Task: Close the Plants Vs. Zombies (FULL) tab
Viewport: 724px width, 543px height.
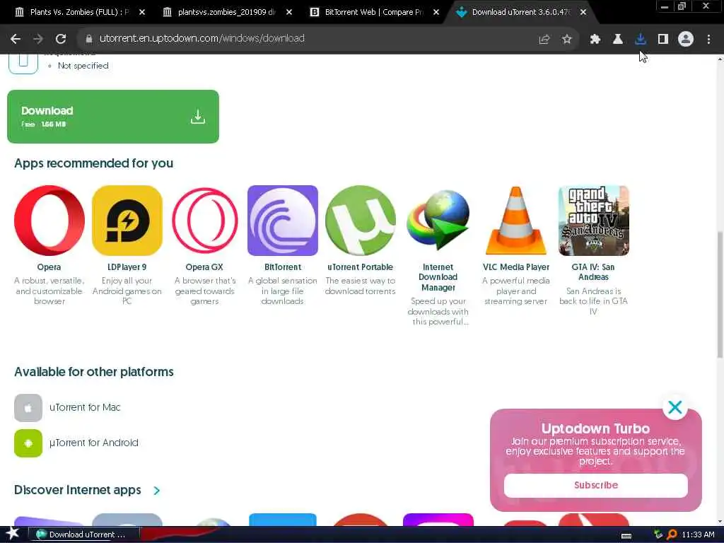Action: click(142, 12)
